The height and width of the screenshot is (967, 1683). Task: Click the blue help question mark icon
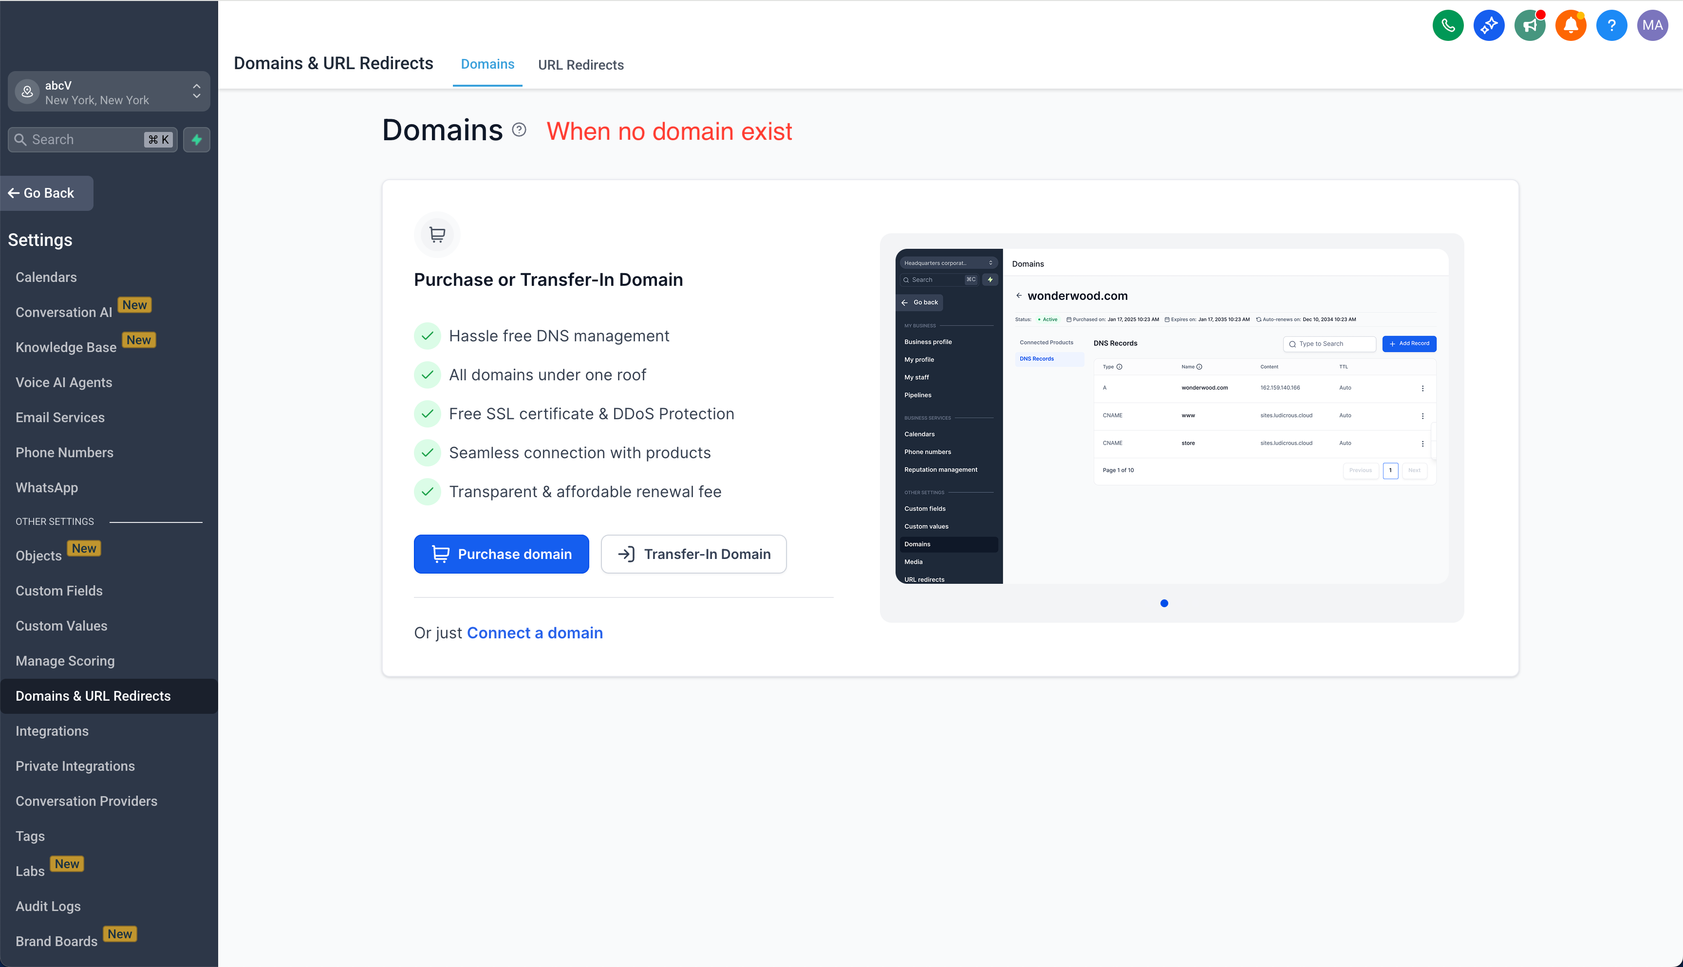1611,25
